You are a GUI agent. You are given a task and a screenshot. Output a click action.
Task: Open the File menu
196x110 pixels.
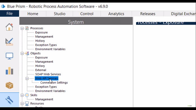[10, 13]
